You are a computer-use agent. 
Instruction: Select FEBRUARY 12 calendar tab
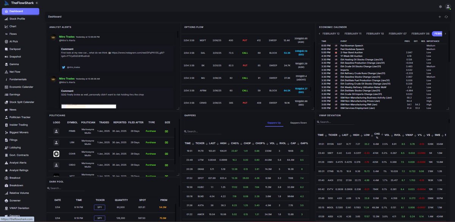click(x=331, y=34)
